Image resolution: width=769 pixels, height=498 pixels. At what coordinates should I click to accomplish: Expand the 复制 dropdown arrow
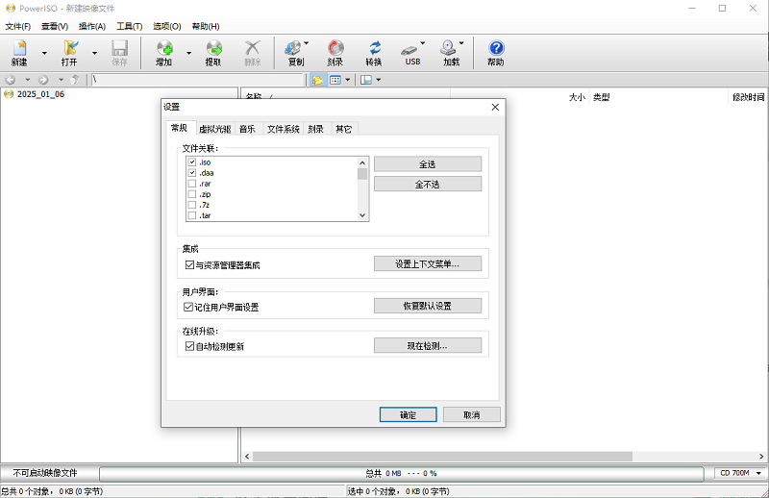click(307, 43)
